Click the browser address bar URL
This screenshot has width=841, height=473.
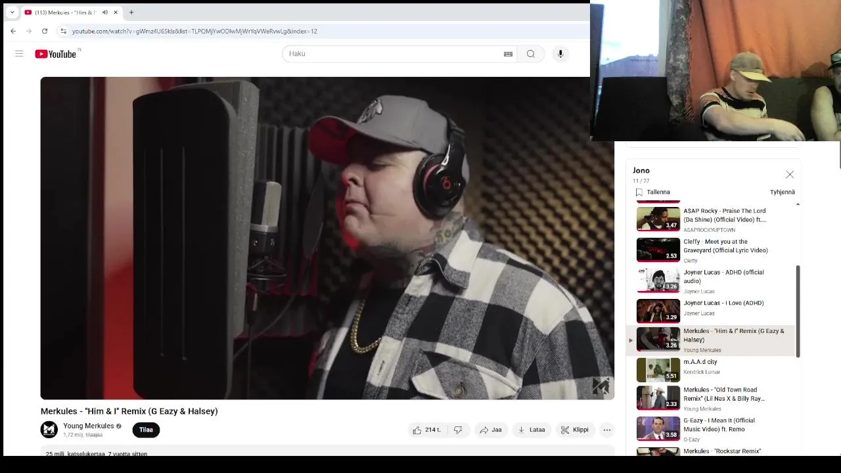(194, 31)
